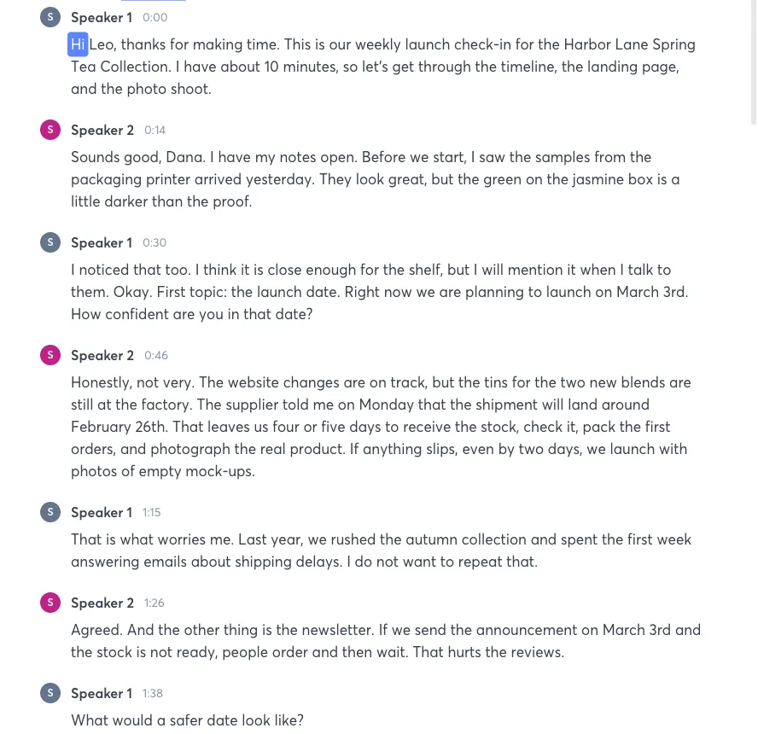Screen dimensions: 758x734
Task: Jump to the 0:46 timestamp
Action: point(155,355)
